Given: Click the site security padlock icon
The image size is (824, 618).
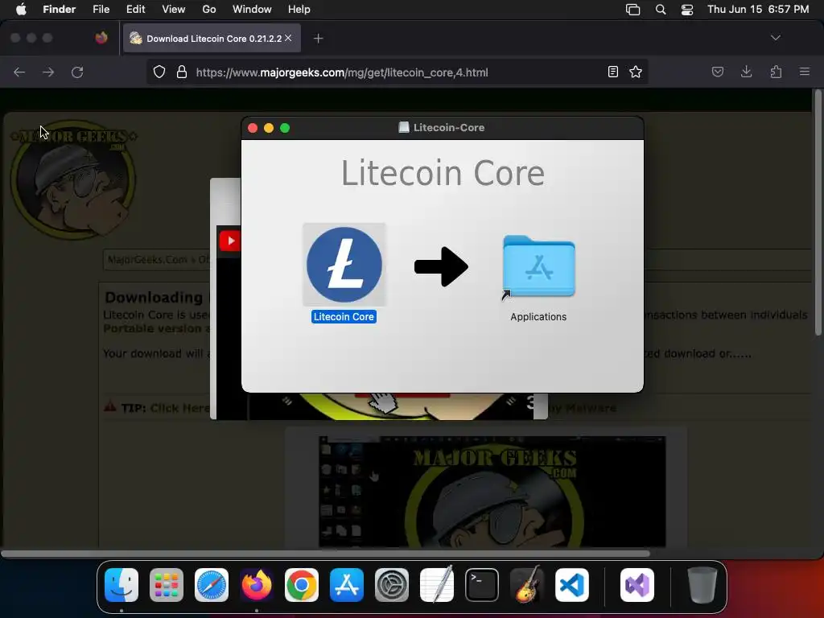Looking at the screenshot, I should pos(182,72).
